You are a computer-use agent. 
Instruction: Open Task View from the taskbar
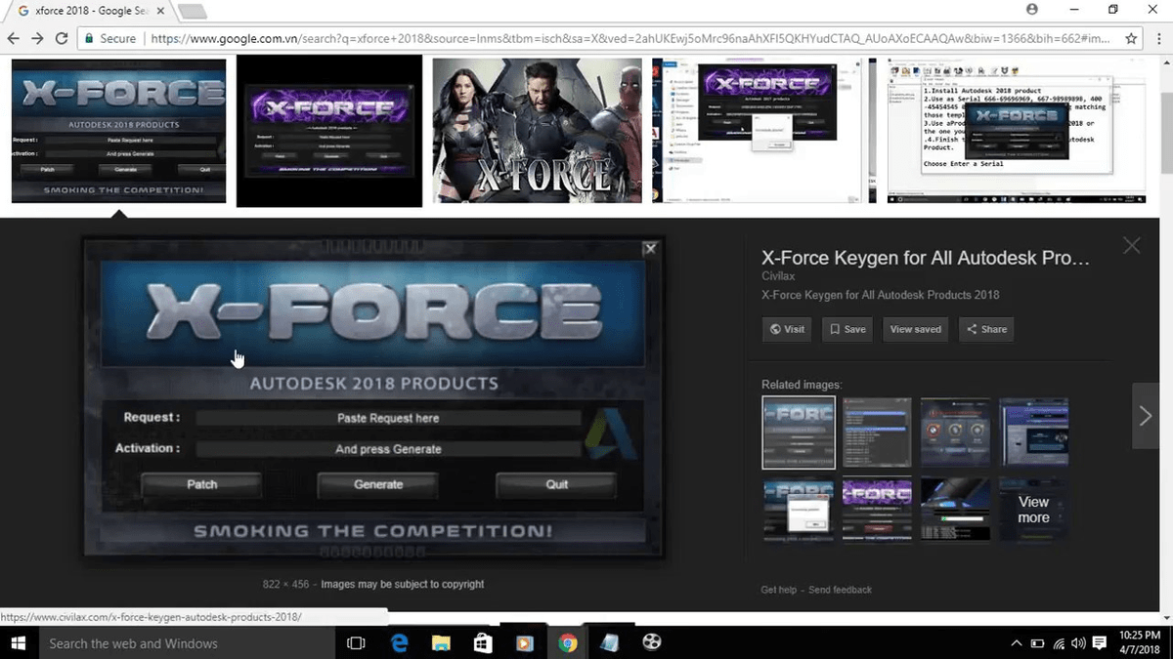pyautogui.click(x=356, y=643)
